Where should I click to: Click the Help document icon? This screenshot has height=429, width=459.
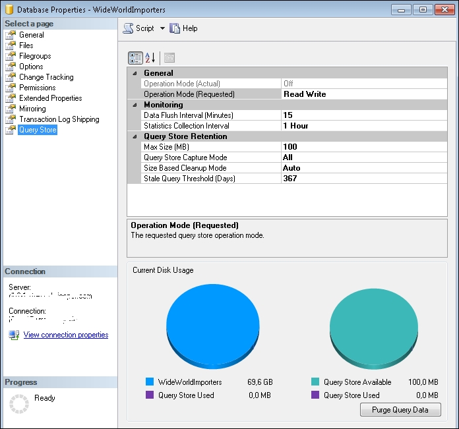pos(175,28)
